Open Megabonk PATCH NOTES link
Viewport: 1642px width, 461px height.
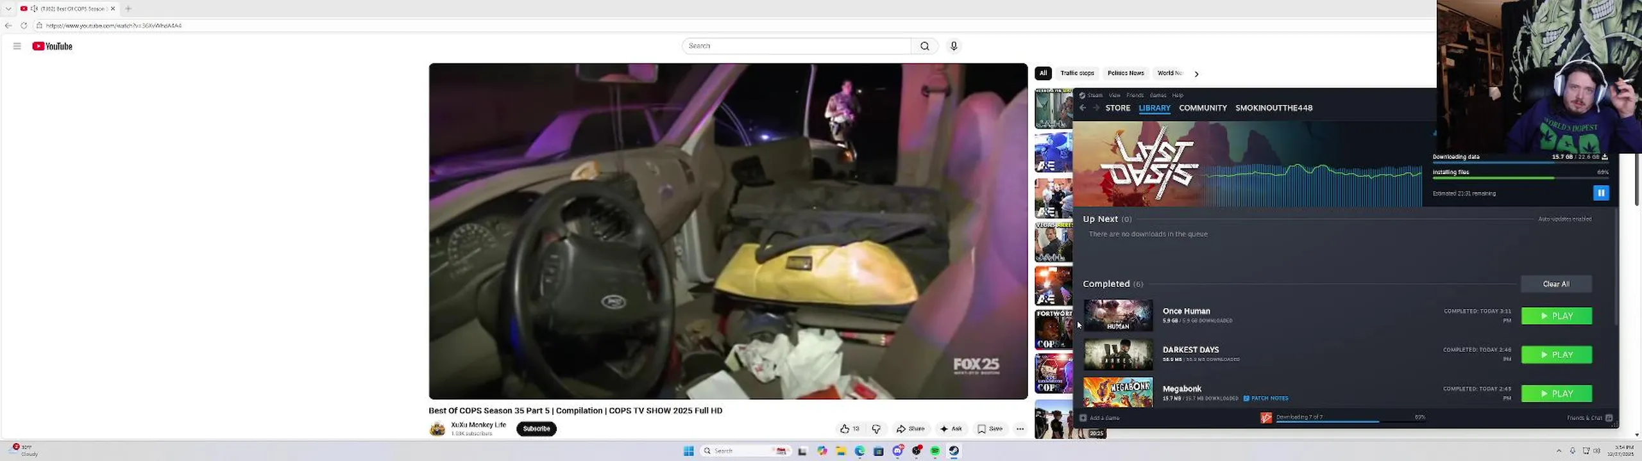(1265, 398)
